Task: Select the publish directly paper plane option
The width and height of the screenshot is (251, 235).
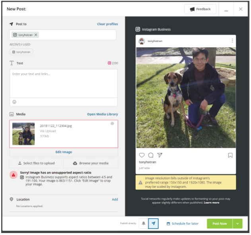Action: click(x=153, y=223)
